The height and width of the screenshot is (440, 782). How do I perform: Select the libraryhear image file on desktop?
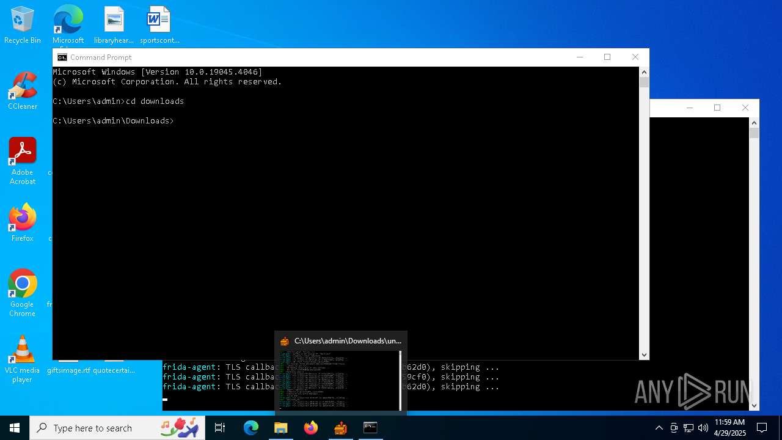tap(114, 26)
